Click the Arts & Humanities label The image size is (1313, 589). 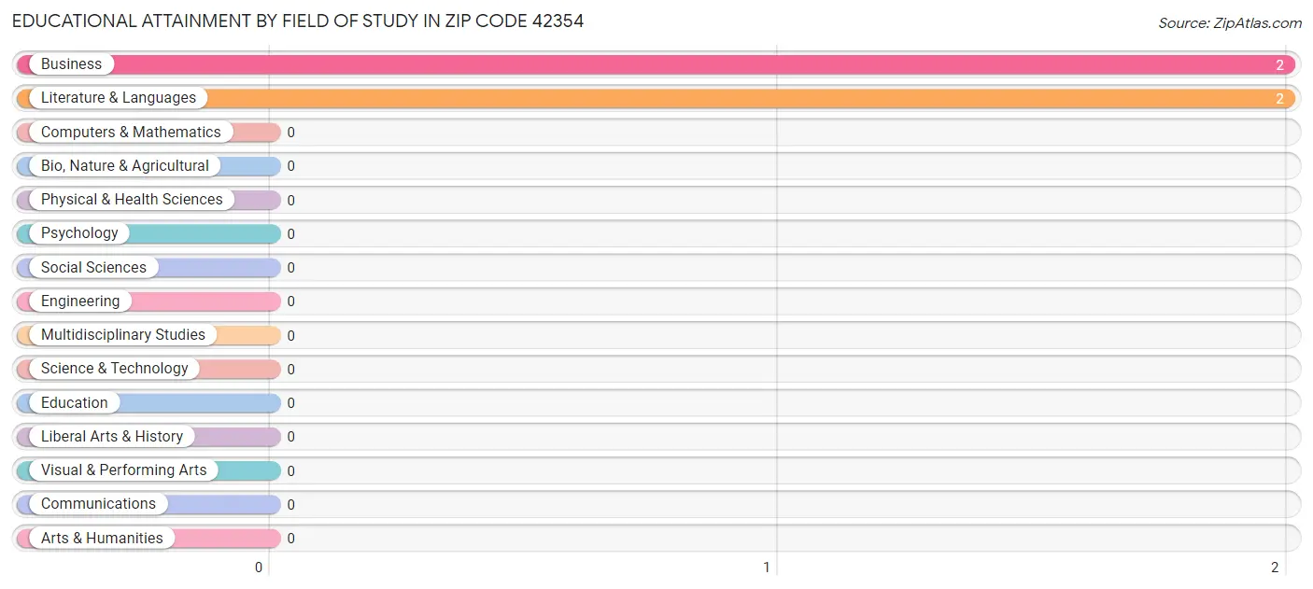click(x=102, y=539)
